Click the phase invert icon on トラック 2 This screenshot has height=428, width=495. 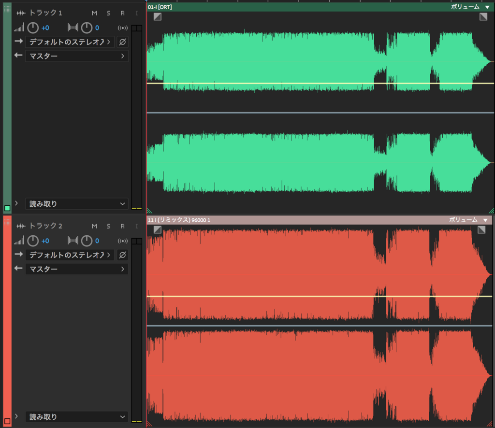[x=122, y=255]
